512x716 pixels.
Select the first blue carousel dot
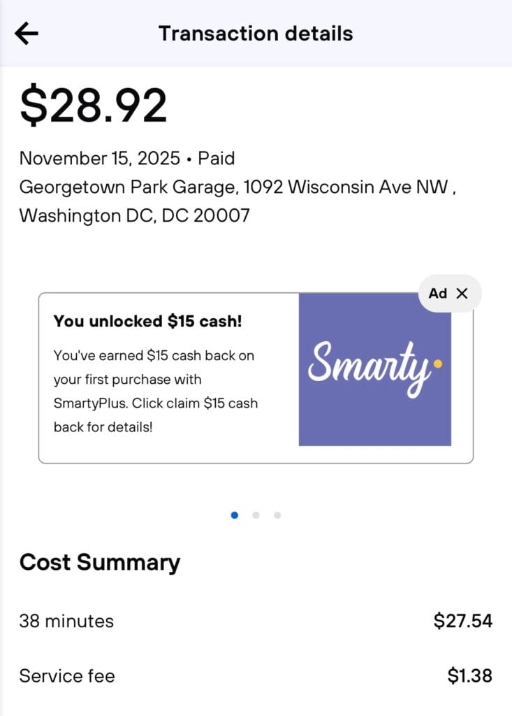(x=235, y=515)
